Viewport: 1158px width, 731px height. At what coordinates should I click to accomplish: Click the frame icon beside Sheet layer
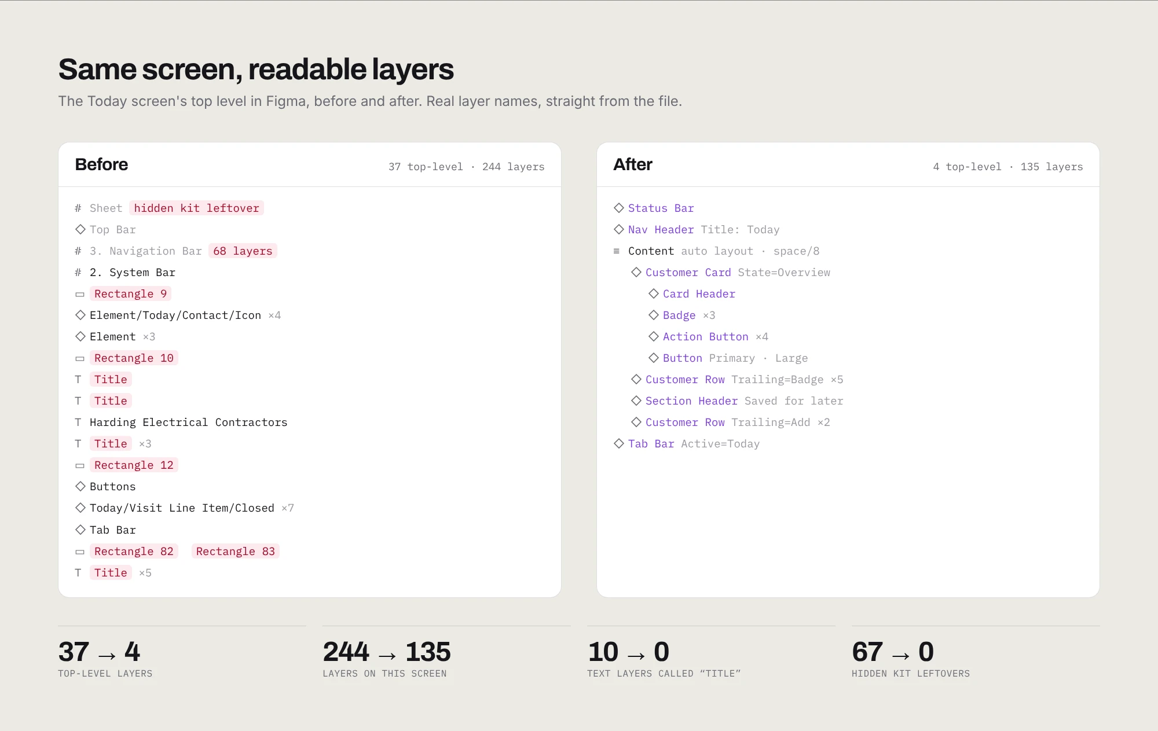[78, 208]
